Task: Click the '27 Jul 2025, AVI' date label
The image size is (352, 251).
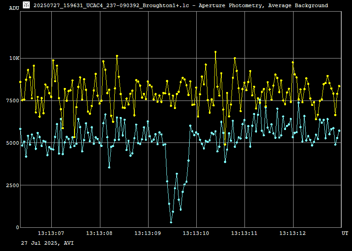Action: point(47,243)
